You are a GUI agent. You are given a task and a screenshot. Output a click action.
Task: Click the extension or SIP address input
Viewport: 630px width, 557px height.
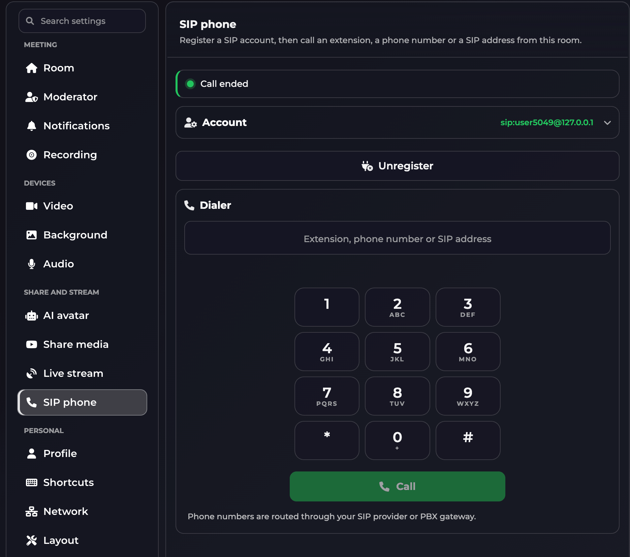click(398, 238)
